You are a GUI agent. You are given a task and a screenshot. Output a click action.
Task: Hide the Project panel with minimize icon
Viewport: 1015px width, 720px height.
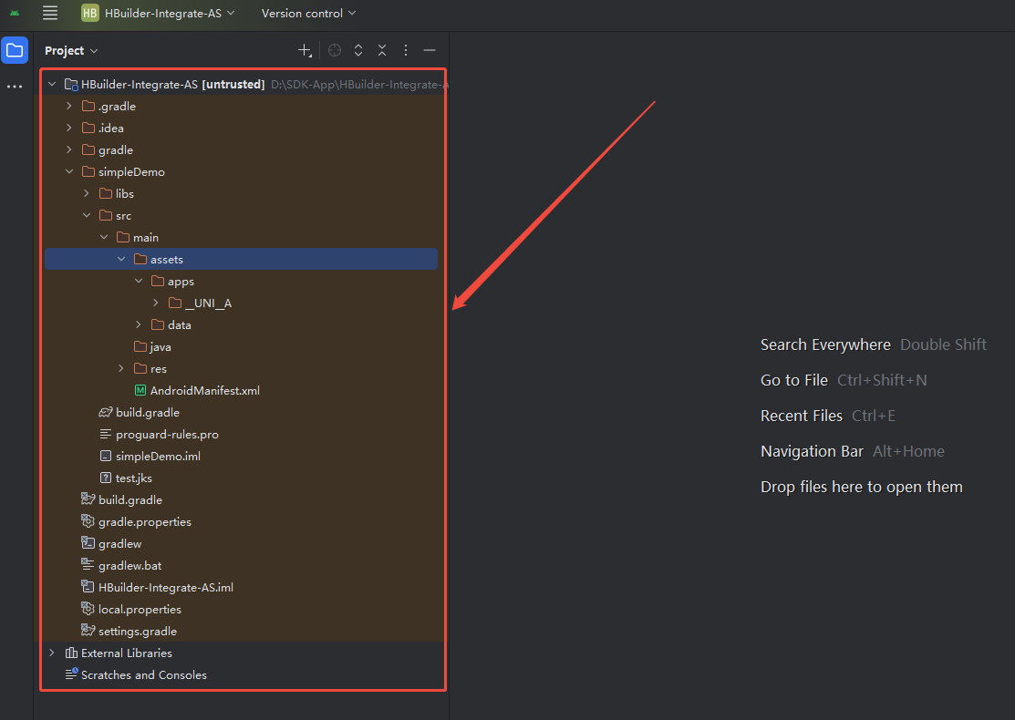point(430,50)
